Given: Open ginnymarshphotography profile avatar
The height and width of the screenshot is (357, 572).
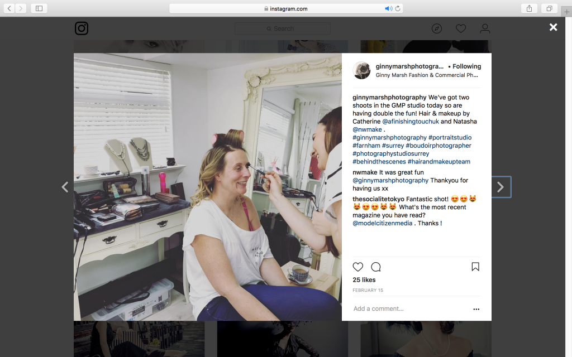Looking at the screenshot, I should (361, 70).
